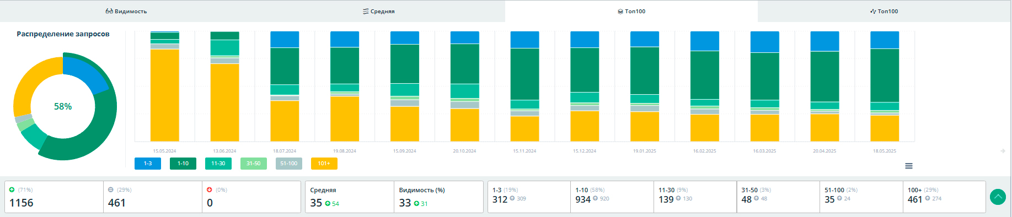
Task: Switch to the Средняя tab
Action: pyautogui.click(x=379, y=11)
